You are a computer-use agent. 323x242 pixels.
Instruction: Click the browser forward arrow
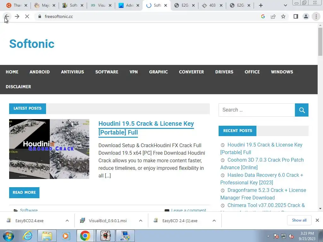point(17,16)
